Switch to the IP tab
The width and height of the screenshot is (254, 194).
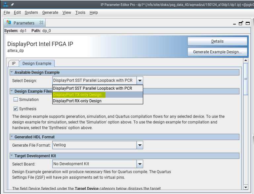click(x=14, y=64)
